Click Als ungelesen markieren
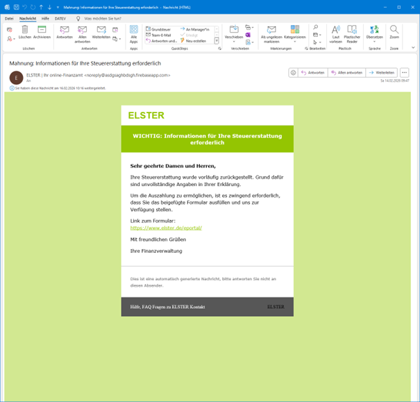The image size is (420, 402). (271, 34)
